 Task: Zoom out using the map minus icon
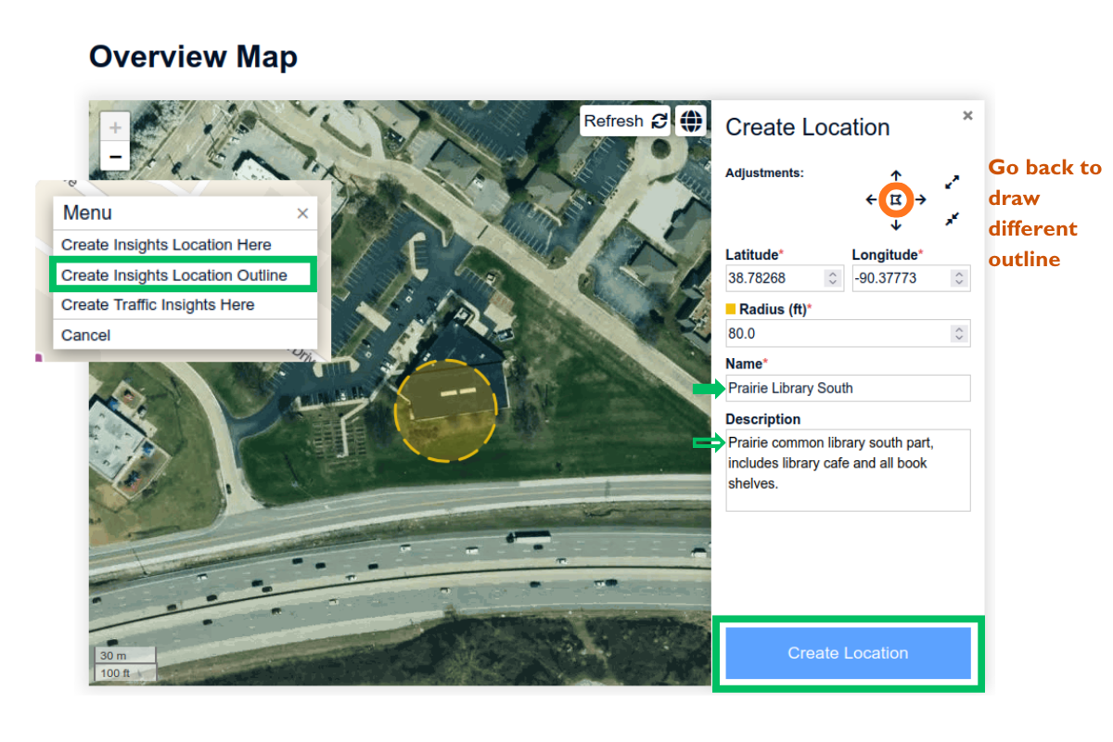pyautogui.click(x=114, y=156)
